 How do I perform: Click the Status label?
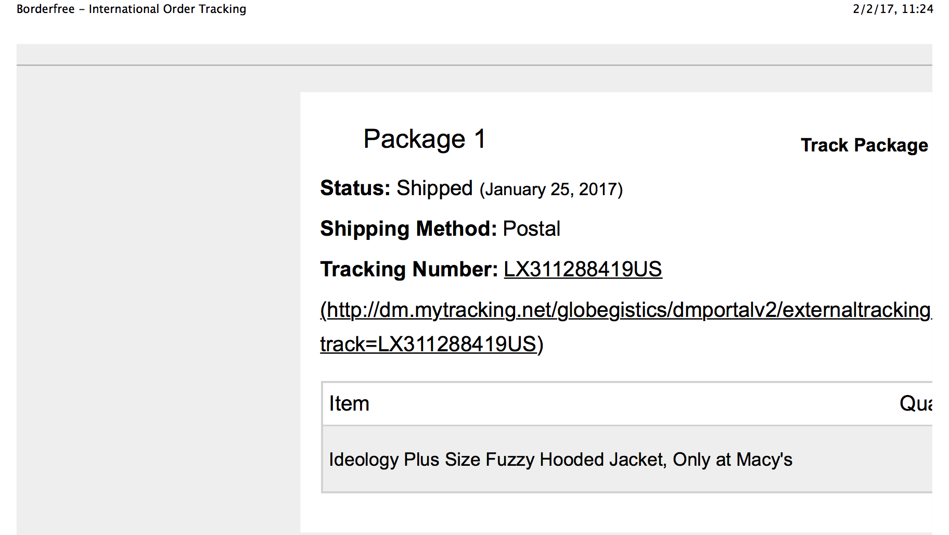(x=355, y=188)
